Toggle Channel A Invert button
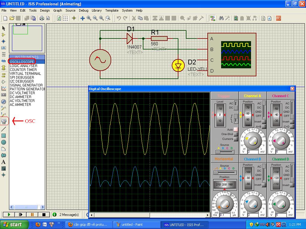Screen dimensions: 306x229 pyautogui.click(x=264, y=122)
